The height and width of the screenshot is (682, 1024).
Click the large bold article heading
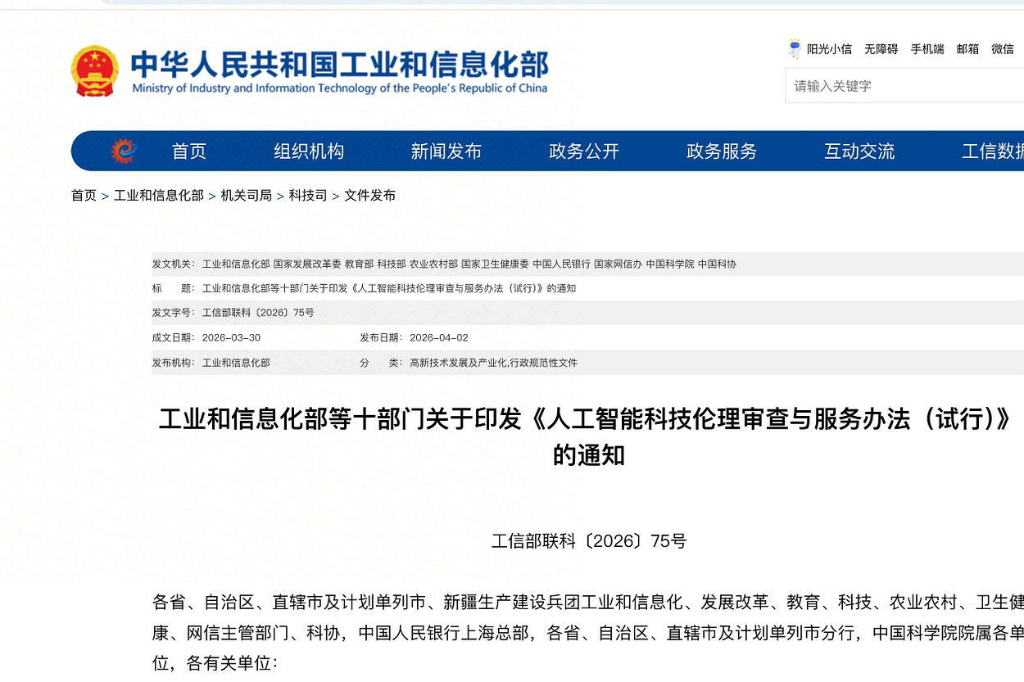[x=587, y=436]
